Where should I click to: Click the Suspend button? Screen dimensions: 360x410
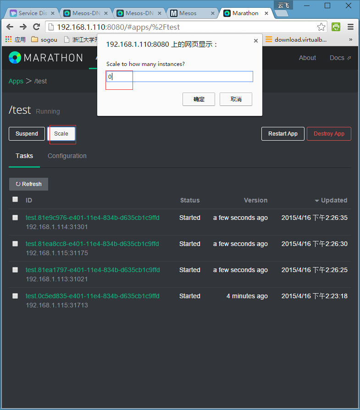(27, 134)
